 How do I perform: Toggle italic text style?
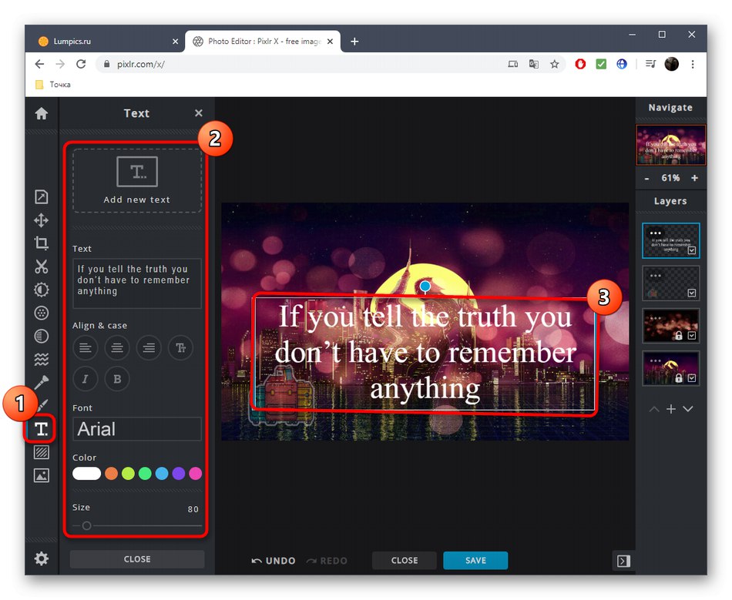(x=85, y=379)
